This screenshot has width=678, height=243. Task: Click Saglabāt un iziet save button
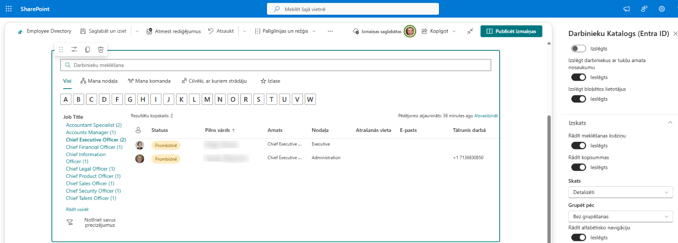(x=103, y=31)
